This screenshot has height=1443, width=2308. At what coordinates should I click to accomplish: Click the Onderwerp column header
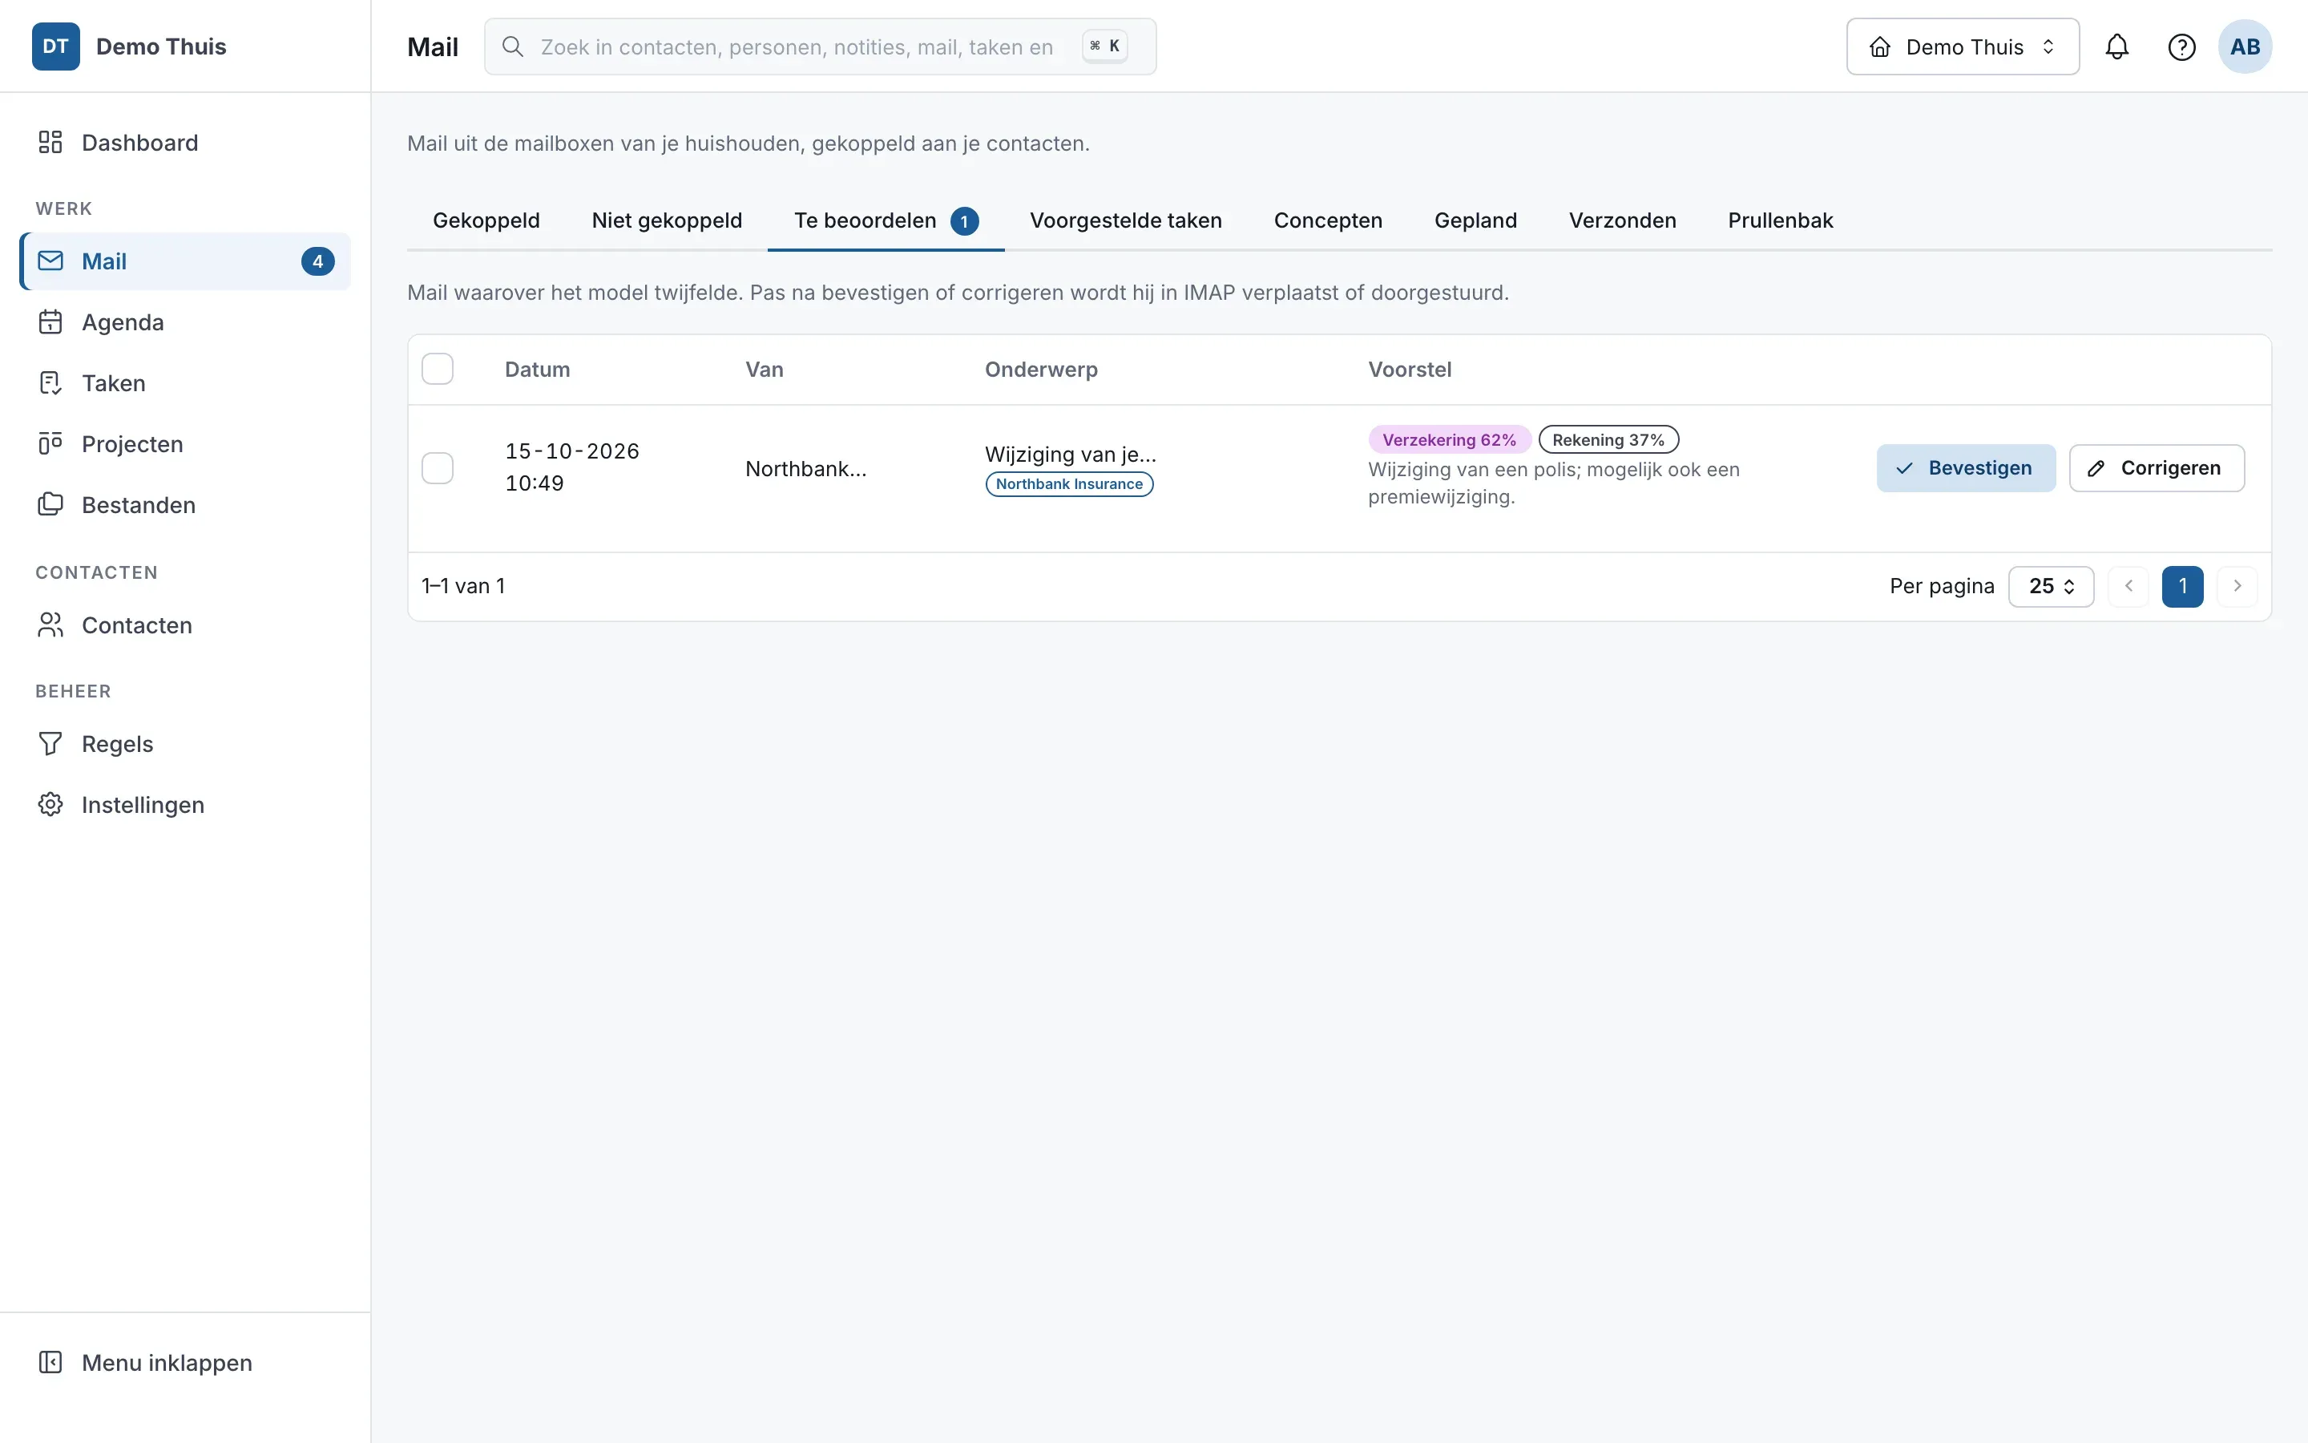(1040, 370)
